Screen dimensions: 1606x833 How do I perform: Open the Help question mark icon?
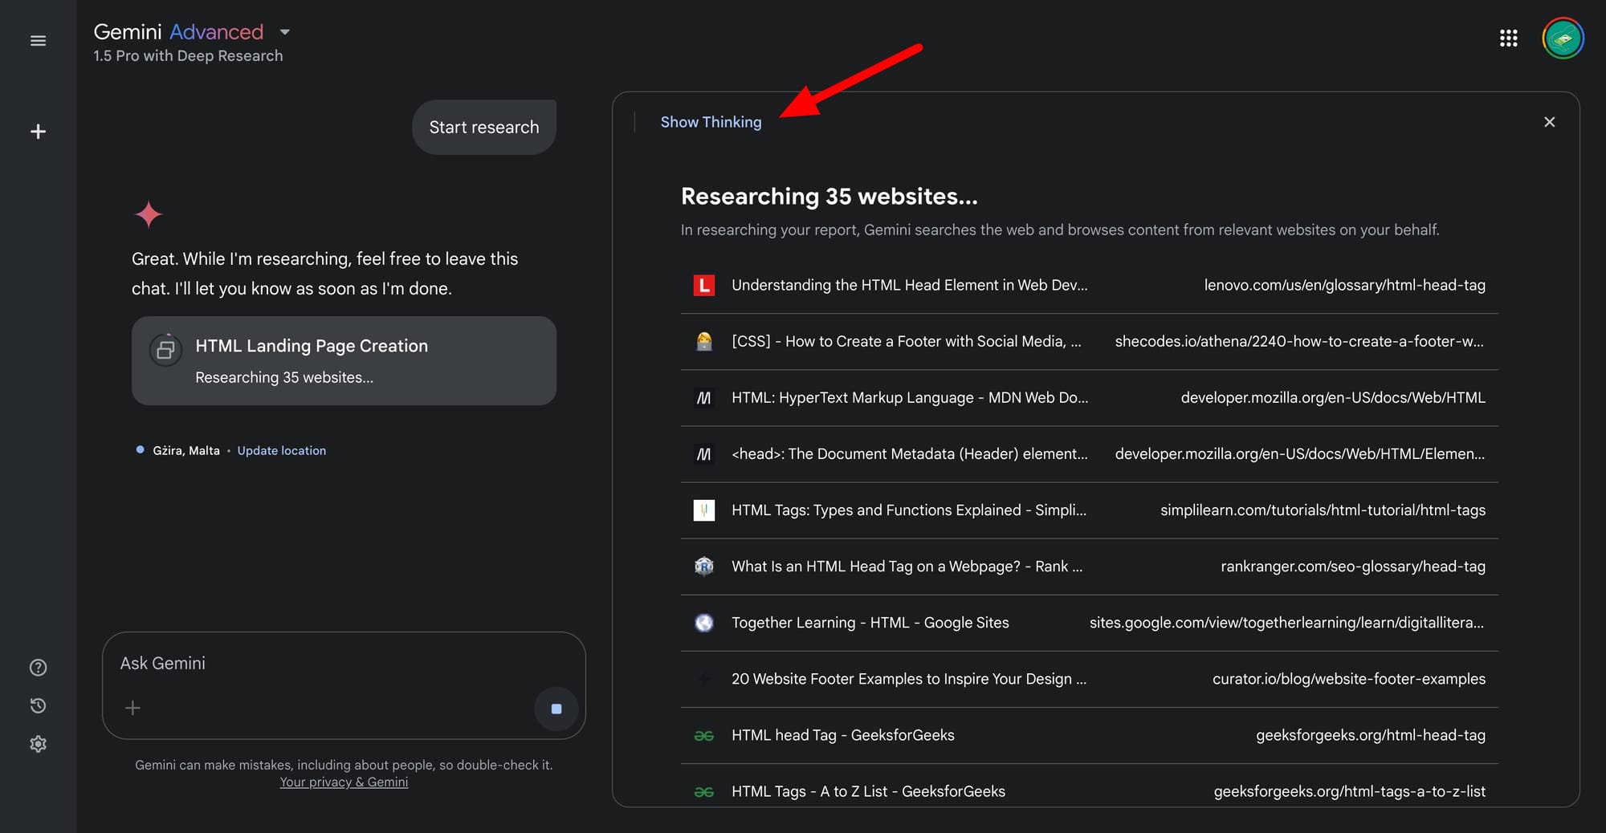click(x=38, y=668)
